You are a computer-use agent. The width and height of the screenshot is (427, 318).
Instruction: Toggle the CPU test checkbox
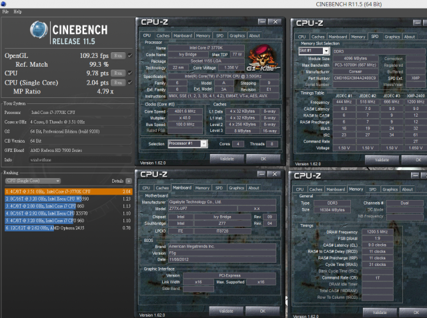(130, 73)
